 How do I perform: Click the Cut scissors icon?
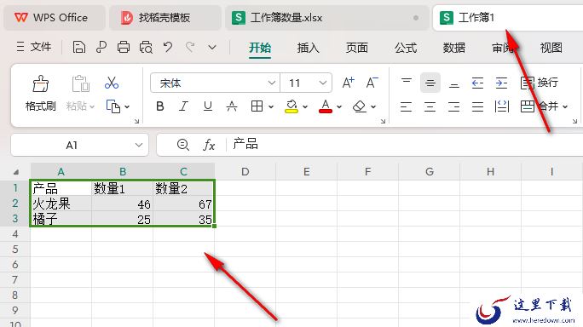pos(112,83)
